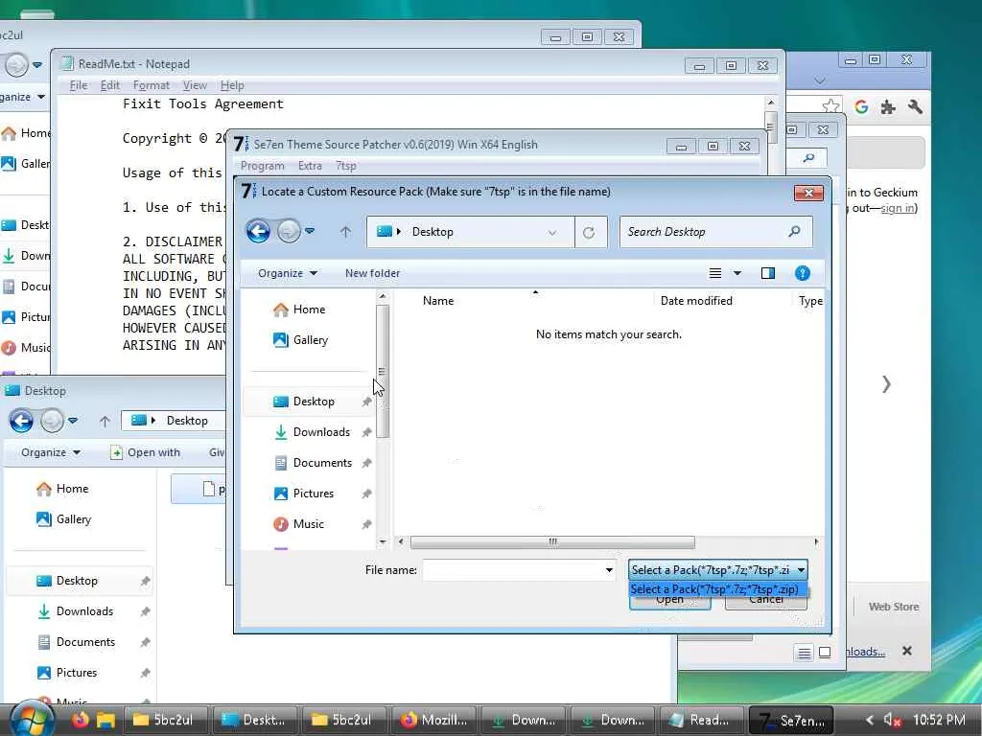
Task: Click Open with in lower Desktop explorer
Action: [146, 452]
